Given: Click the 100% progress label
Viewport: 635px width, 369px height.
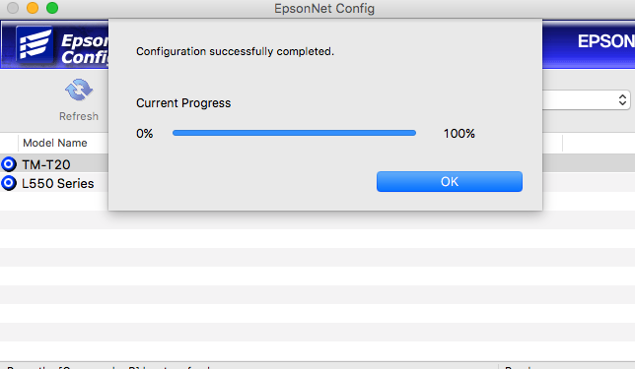Looking at the screenshot, I should [x=459, y=134].
